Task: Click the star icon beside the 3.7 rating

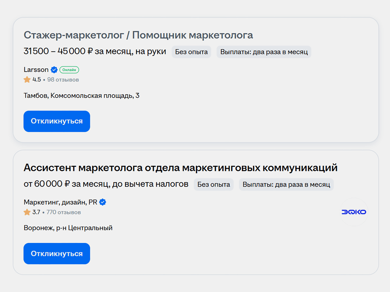Action: pyautogui.click(x=27, y=212)
